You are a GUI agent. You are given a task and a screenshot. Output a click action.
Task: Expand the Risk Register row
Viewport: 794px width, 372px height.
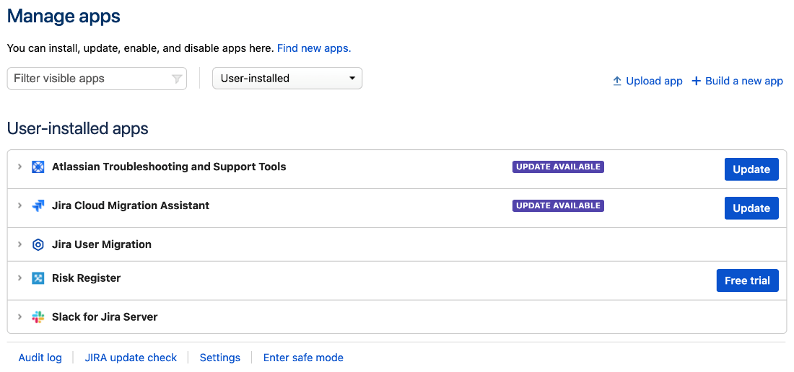(19, 278)
